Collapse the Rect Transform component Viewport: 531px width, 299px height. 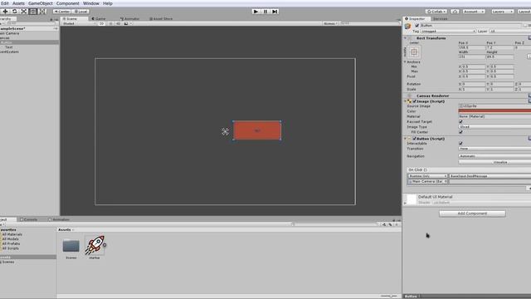[405, 38]
